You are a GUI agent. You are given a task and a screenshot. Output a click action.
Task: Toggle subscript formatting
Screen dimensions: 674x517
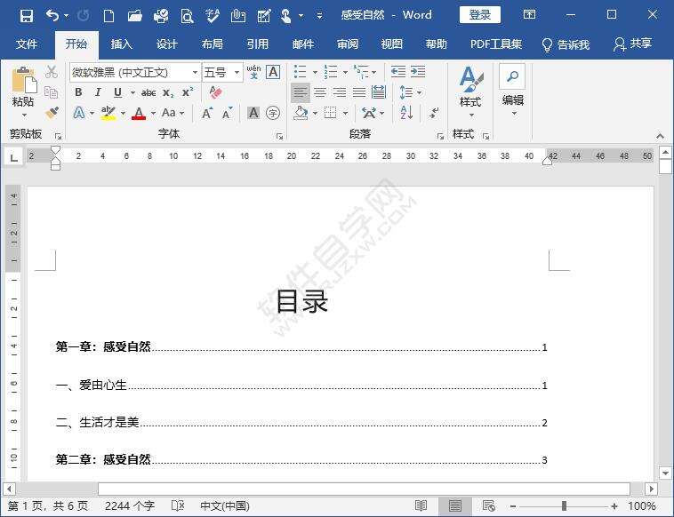[x=168, y=92]
